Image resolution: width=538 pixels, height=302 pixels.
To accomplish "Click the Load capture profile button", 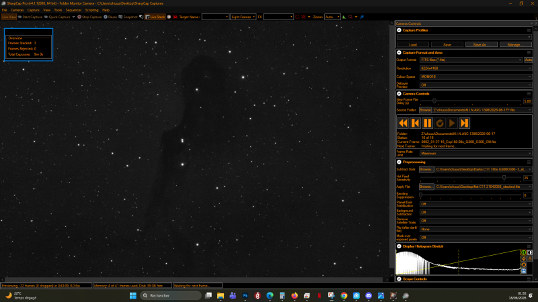I will point(413,44).
